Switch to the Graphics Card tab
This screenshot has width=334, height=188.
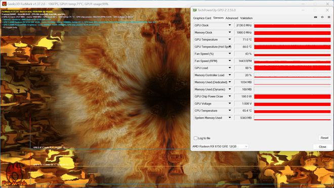point(202,18)
